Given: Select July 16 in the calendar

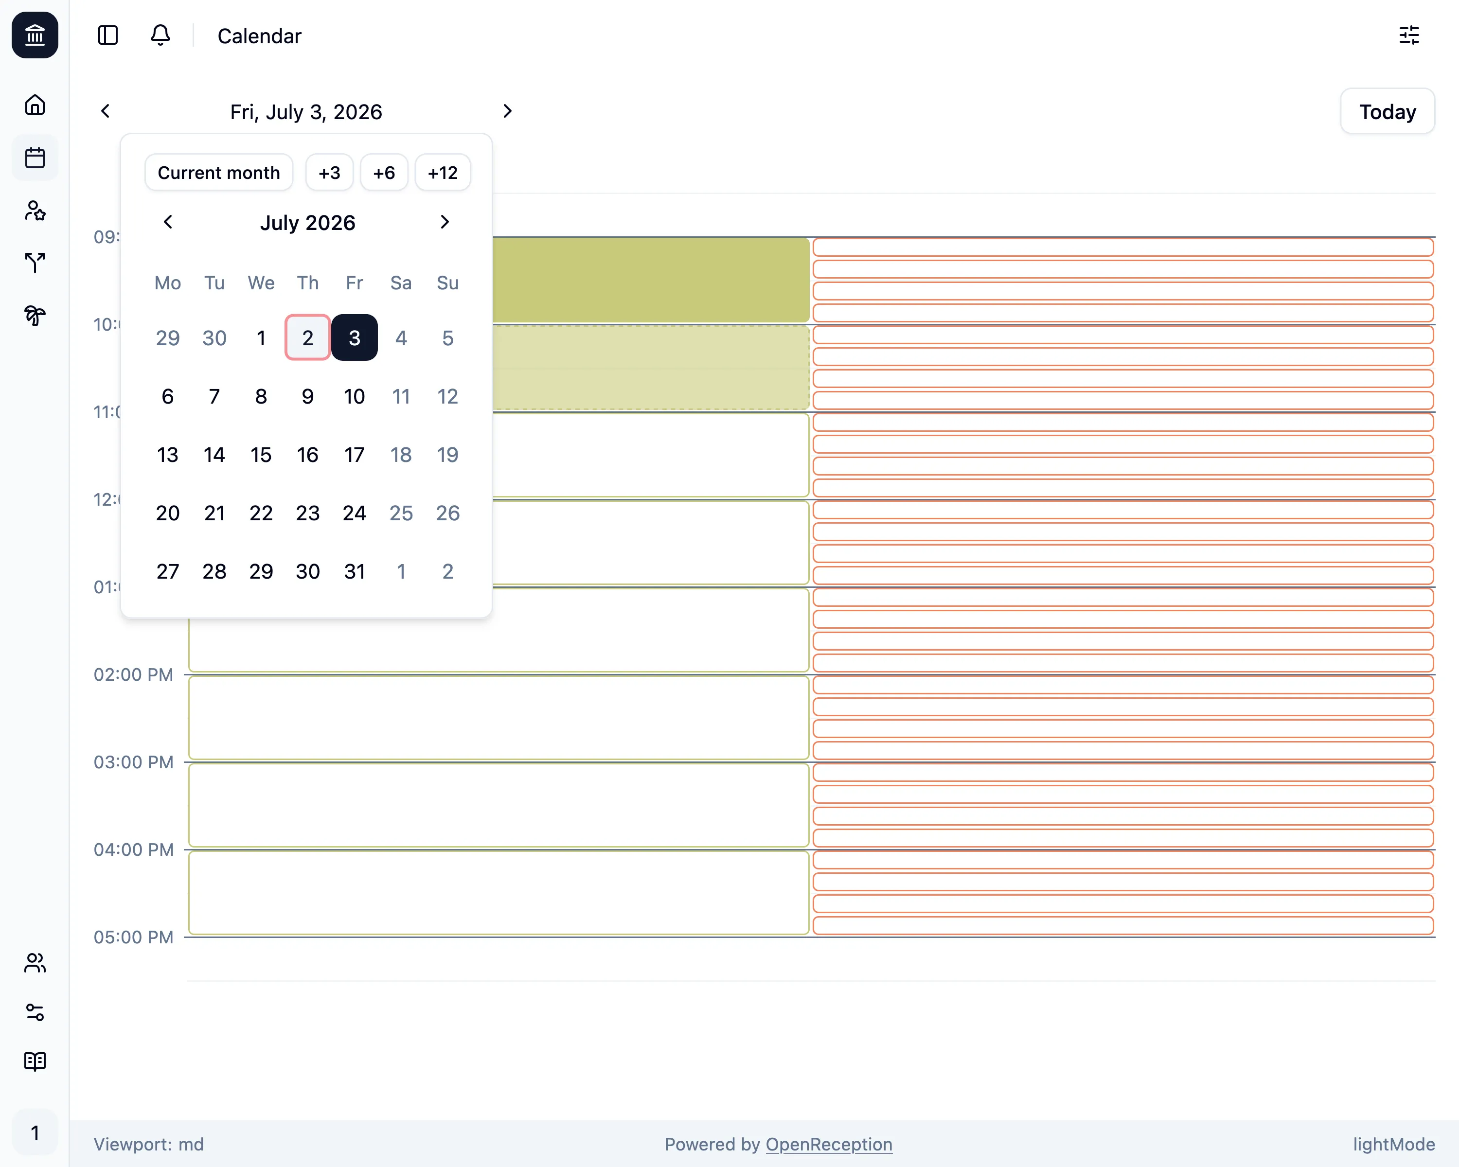Looking at the screenshot, I should click(308, 455).
